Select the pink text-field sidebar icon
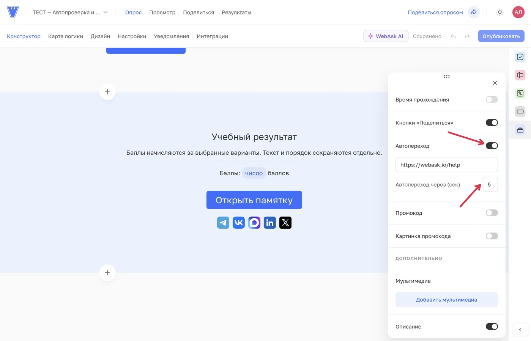Image resolution: width=531 pixels, height=341 pixels. pos(520,75)
